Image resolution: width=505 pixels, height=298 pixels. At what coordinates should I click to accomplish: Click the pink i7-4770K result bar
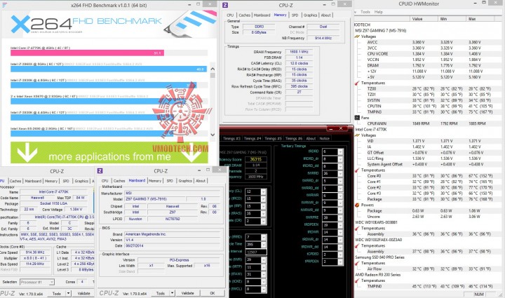(x=87, y=53)
